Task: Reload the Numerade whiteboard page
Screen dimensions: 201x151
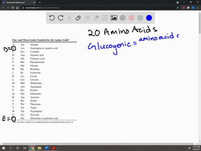Action: point(13,8)
